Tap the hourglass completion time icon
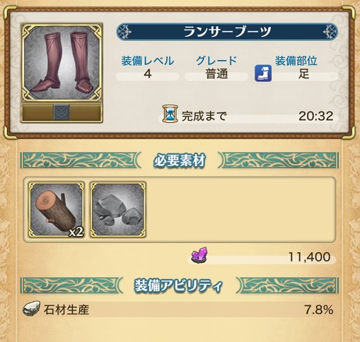This screenshot has height=342, width=360. [x=170, y=114]
